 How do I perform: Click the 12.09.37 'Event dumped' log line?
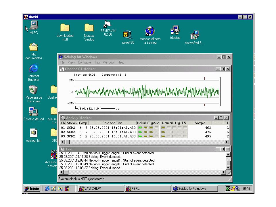coord(90,168)
